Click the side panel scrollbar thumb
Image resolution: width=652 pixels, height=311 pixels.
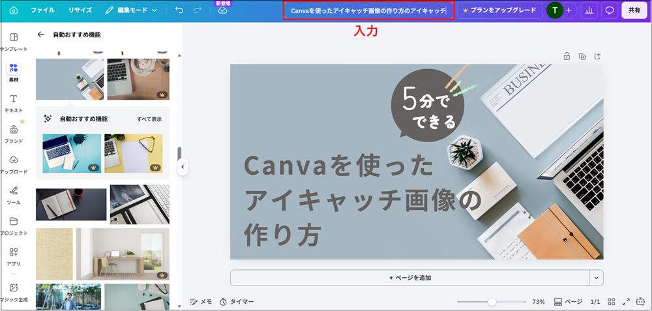click(179, 153)
